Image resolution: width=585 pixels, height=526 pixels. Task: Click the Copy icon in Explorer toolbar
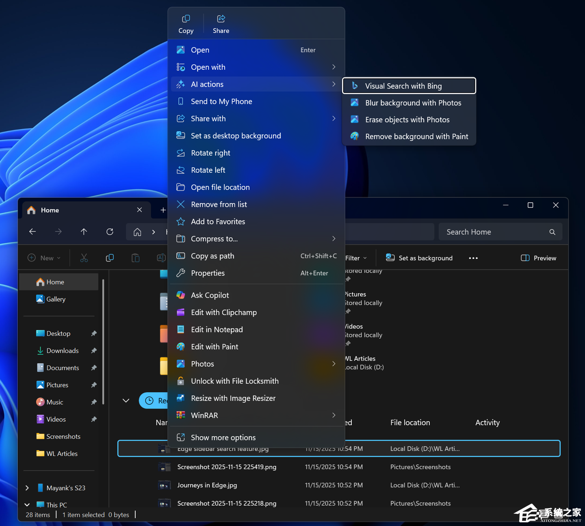pos(110,258)
